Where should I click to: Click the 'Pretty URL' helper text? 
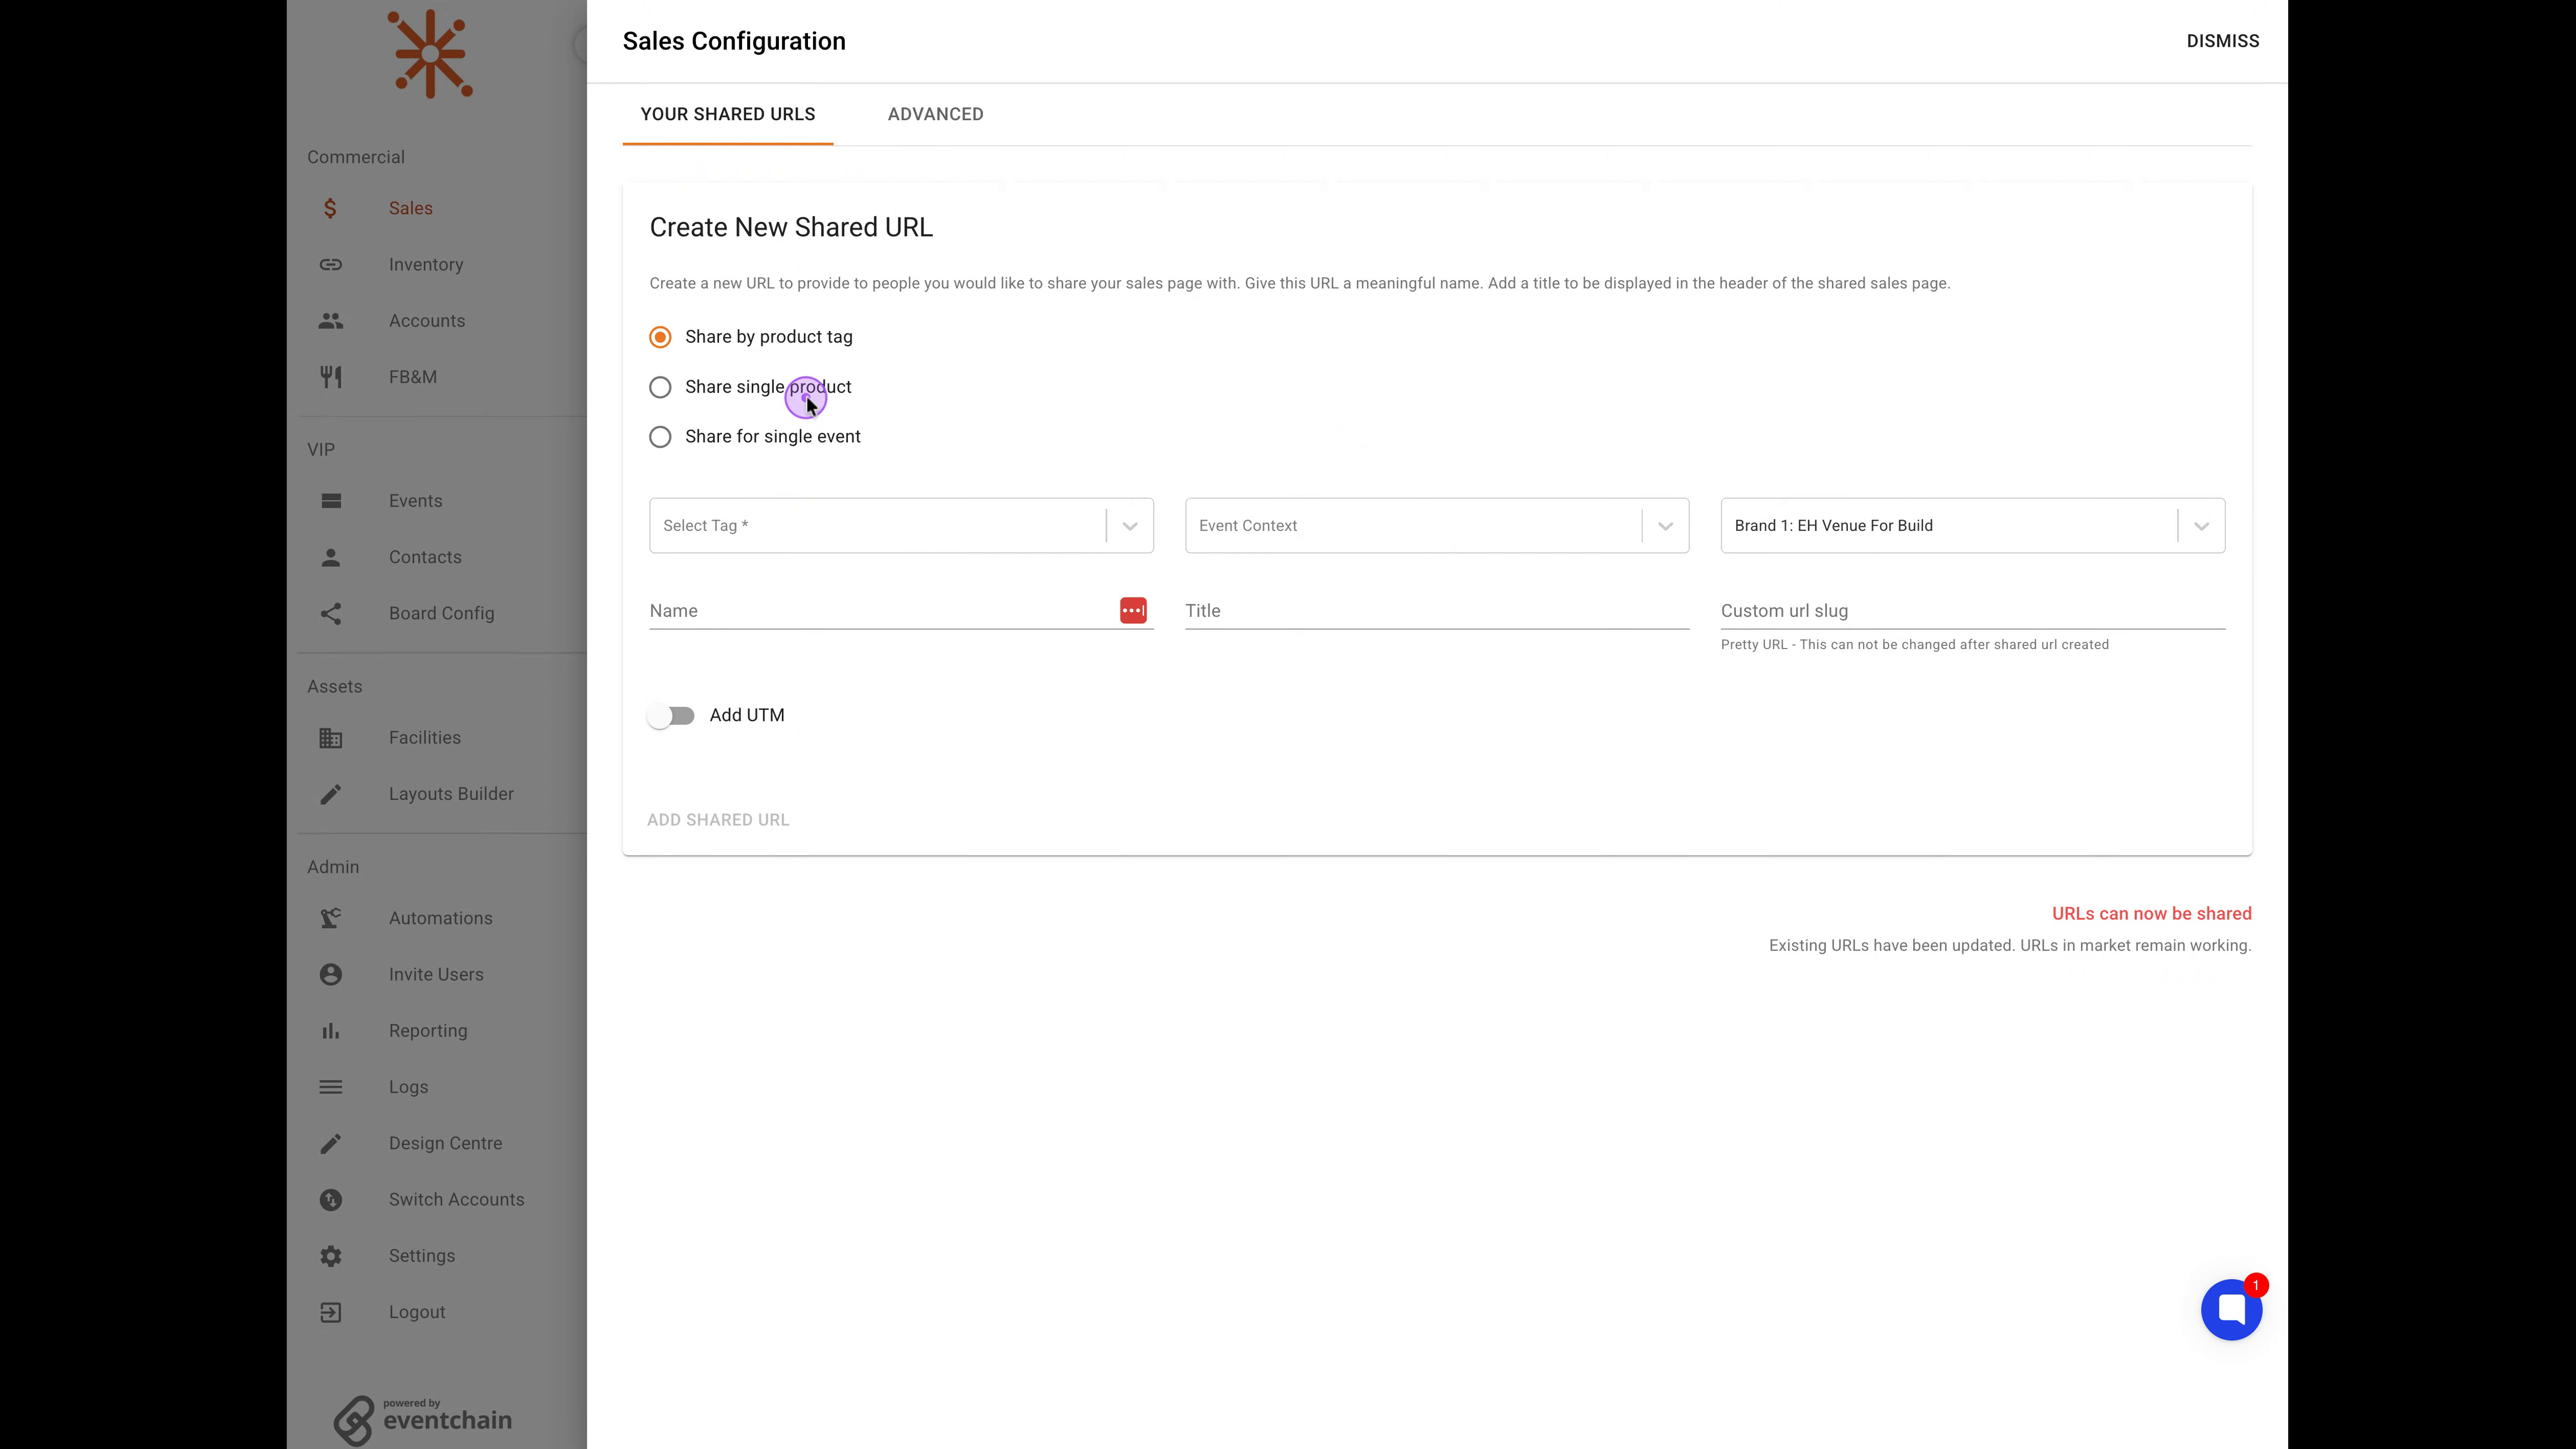pyautogui.click(x=1914, y=645)
